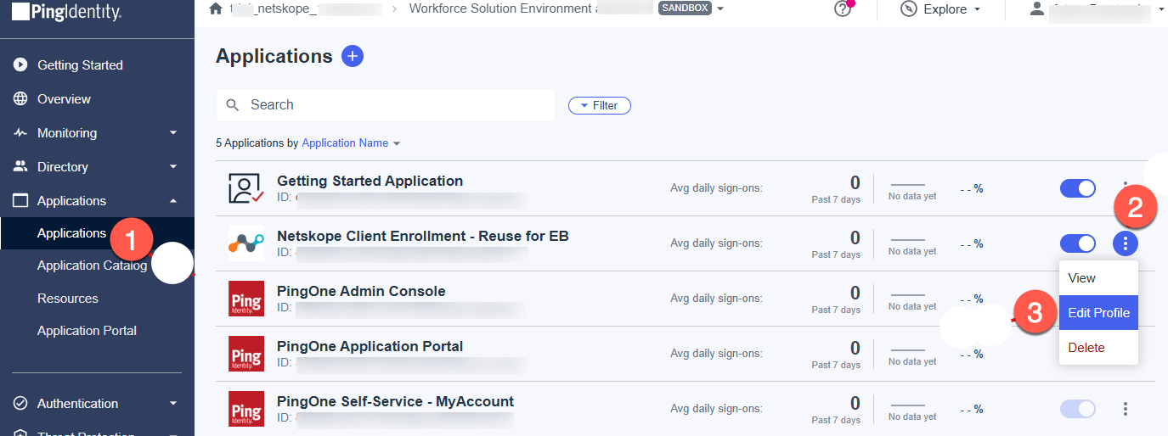Click the Monitoring pulse icon

point(20,133)
